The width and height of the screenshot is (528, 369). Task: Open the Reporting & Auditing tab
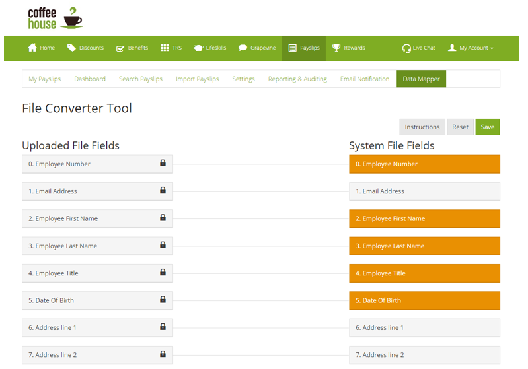[x=297, y=79]
